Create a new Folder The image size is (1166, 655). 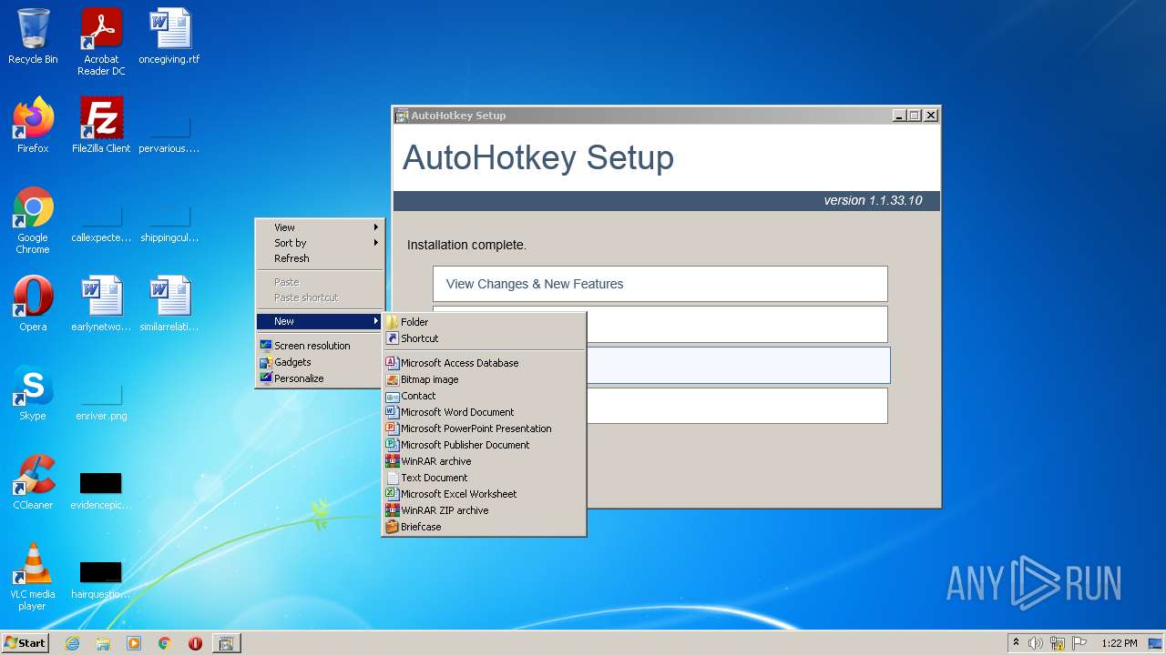pos(484,322)
